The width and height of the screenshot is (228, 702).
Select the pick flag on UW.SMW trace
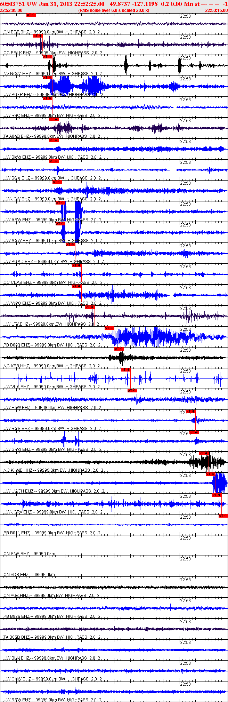click(x=54, y=140)
